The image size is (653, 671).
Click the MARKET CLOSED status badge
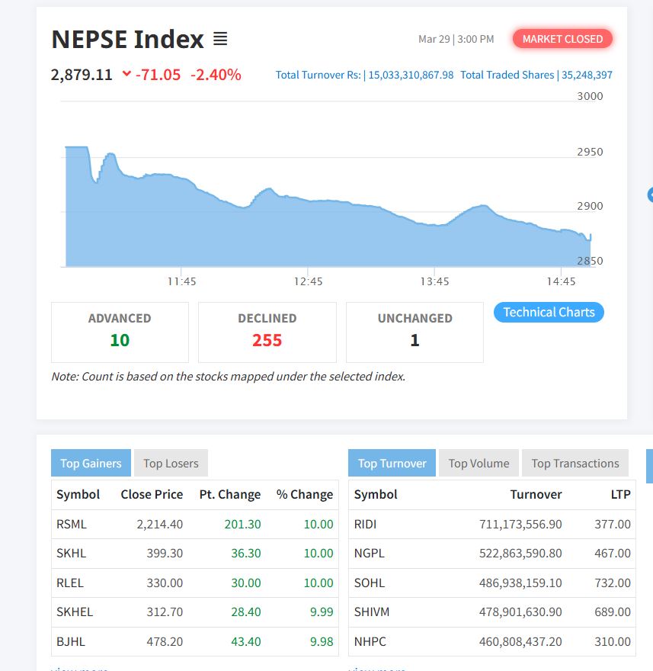562,39
